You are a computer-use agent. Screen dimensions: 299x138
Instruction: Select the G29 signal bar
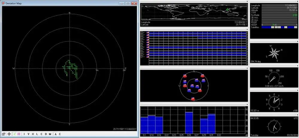click(204, 126)
